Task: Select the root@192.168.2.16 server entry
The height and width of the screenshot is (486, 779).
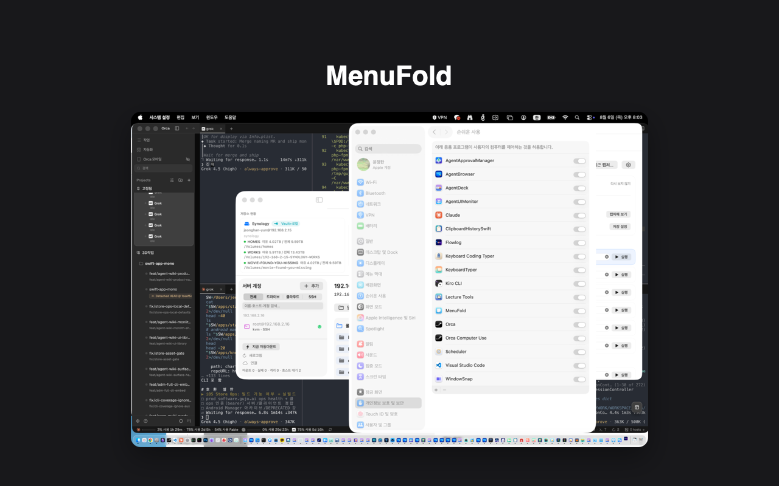Action: tap(282, 327)
